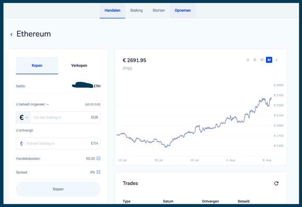Screen dimensions: 302x207
Task: Click the Ethereum logo in receive field
Action: 21,144
